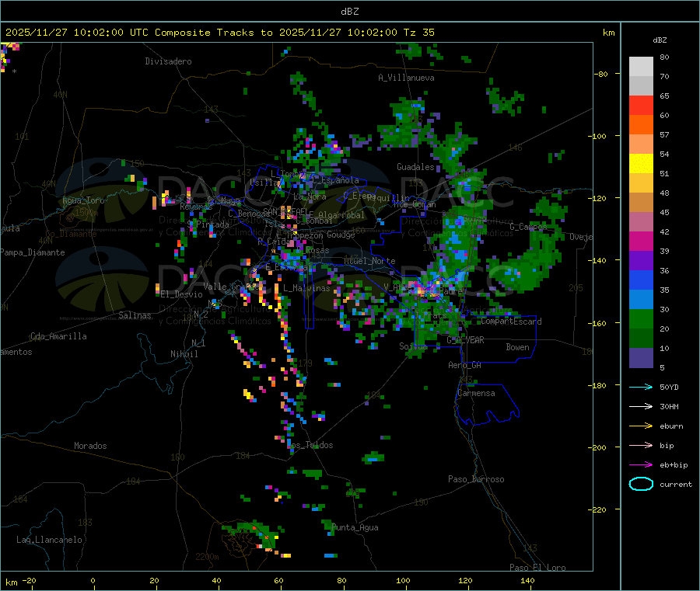
Task: Click the '0' tick on the horizontal axis
Action: click(x=93, y=580)
